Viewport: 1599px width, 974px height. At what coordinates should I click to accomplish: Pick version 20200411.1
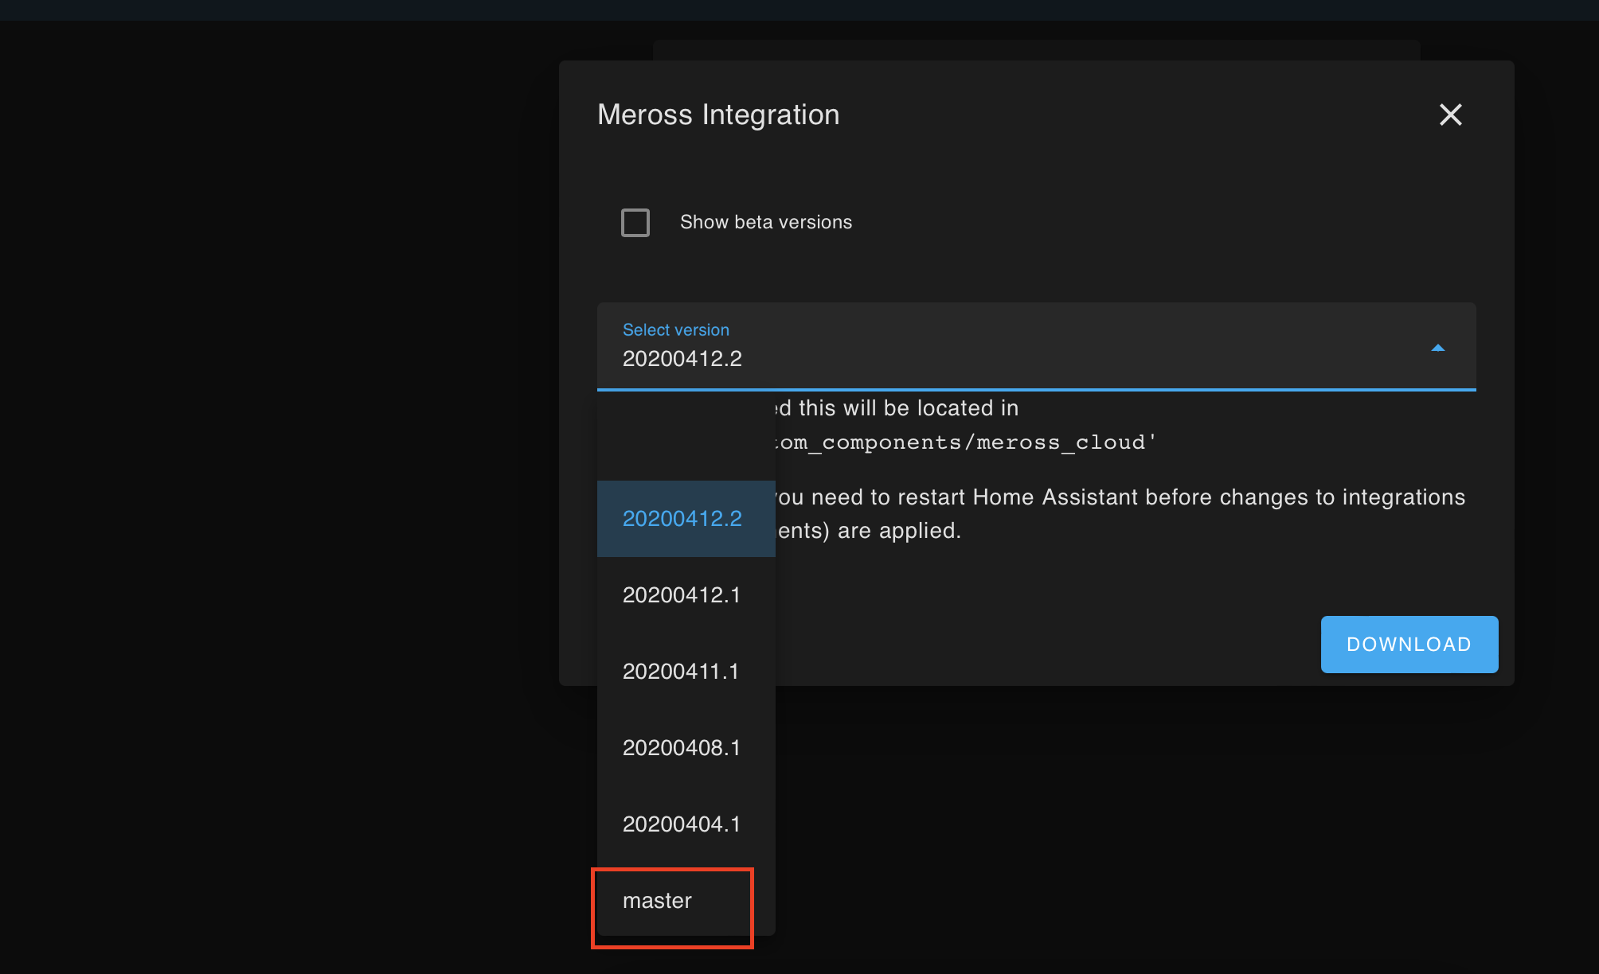(x=682, y=671)
